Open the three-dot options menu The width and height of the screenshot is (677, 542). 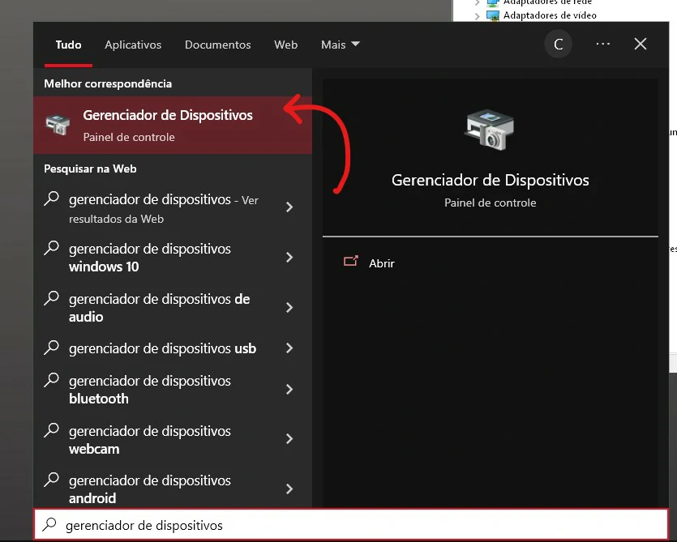click(x=602, y=44)
